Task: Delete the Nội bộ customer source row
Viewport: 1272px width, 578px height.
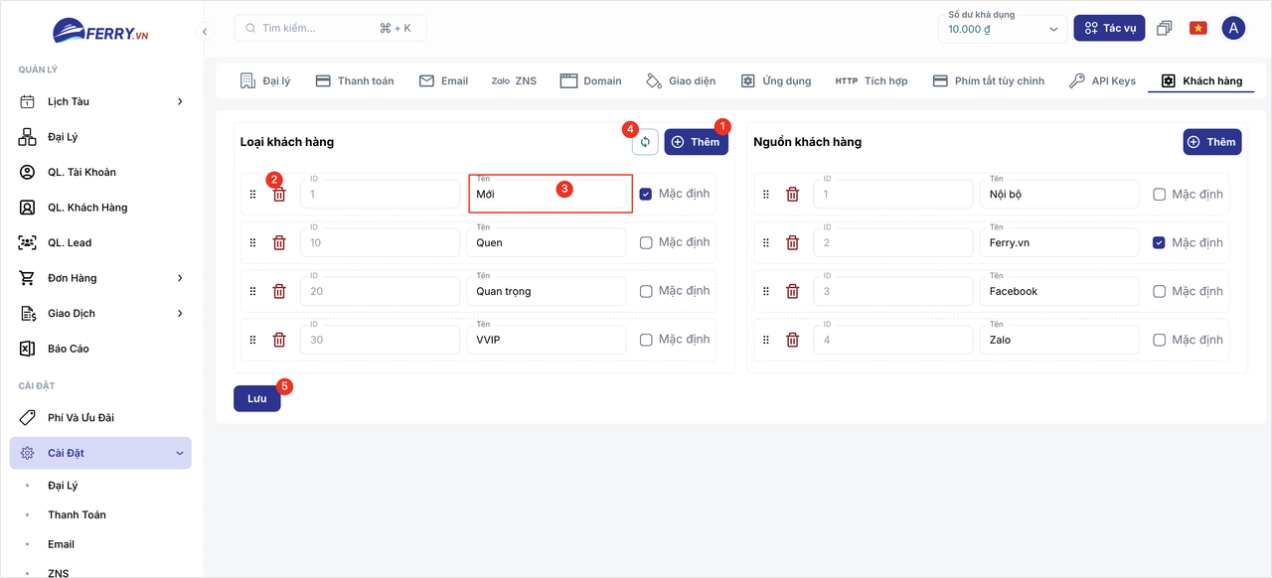Action: tap(792, 195)
